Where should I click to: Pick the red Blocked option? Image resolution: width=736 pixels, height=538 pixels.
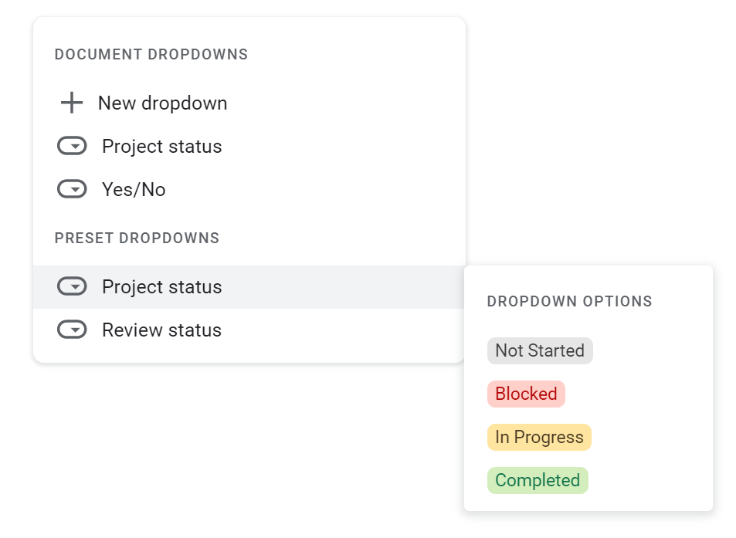click(526, 394)
